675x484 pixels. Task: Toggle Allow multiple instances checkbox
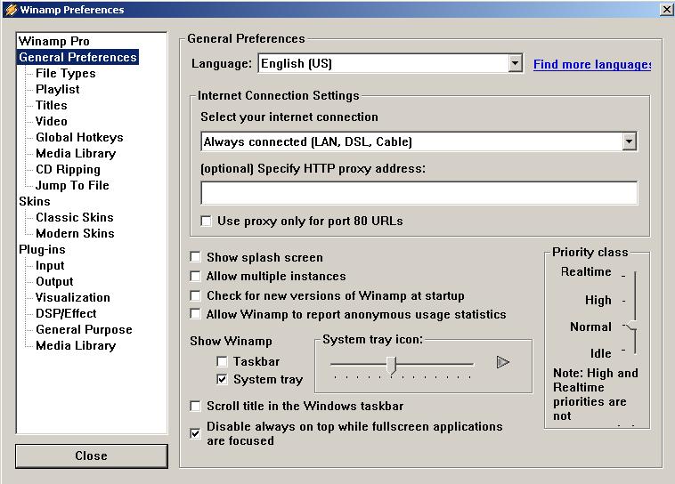[195, 276]
